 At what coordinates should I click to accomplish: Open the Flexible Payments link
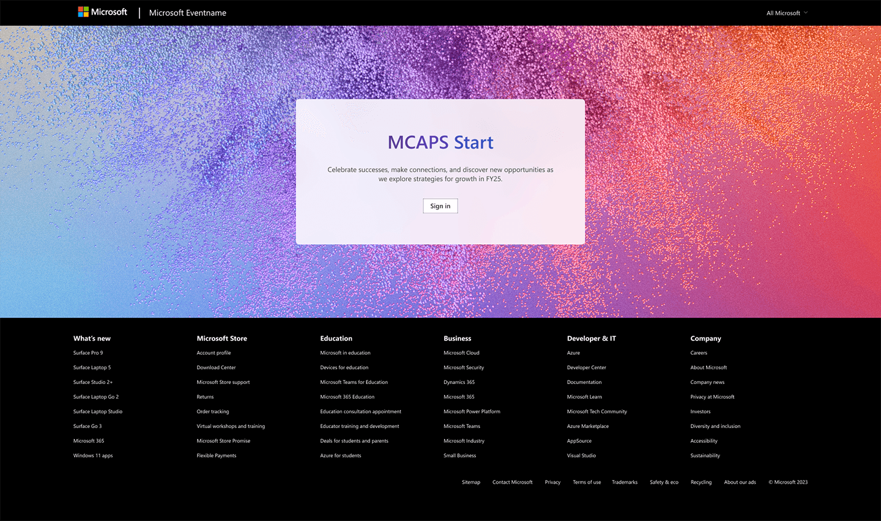pyautogui.click(x=217, y=456)
